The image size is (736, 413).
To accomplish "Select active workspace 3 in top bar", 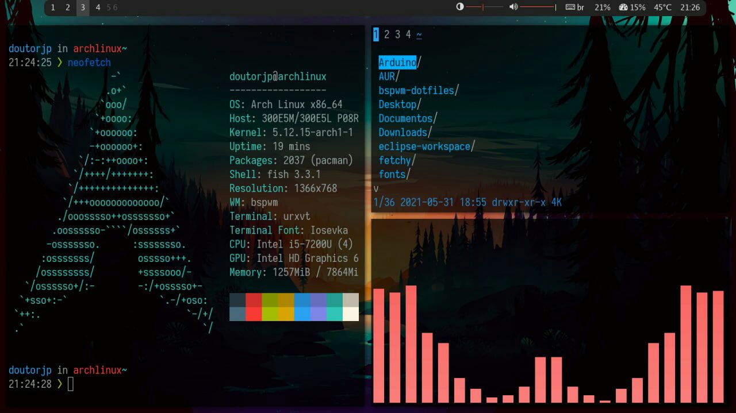I will point(83,7).
